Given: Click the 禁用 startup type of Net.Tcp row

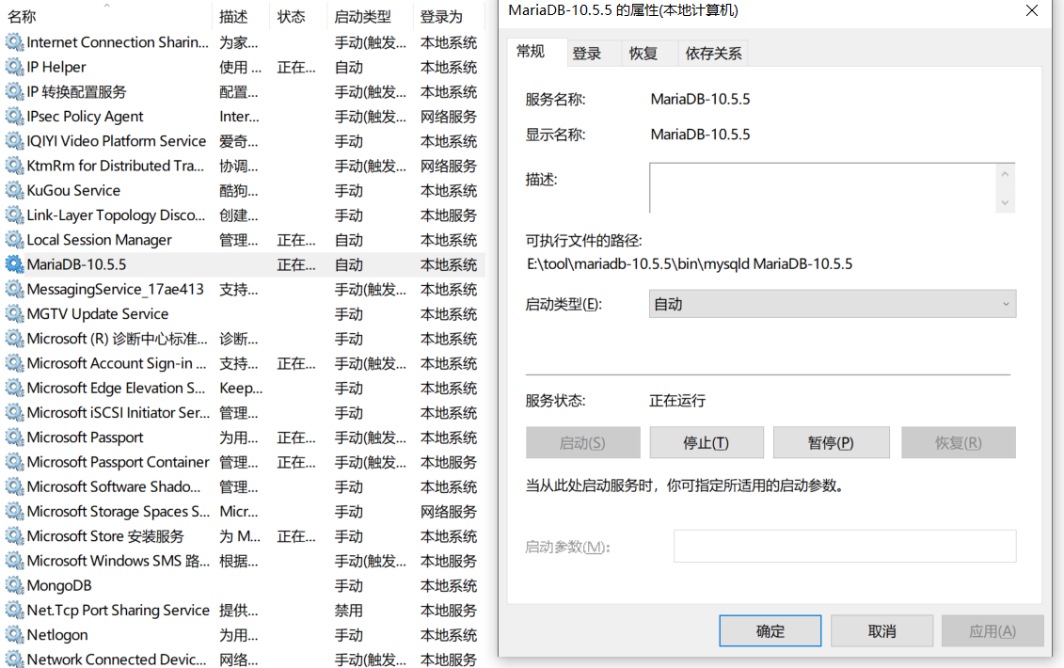Looking at the screenshot, I should pyautogui.click(x=349, y=611).
